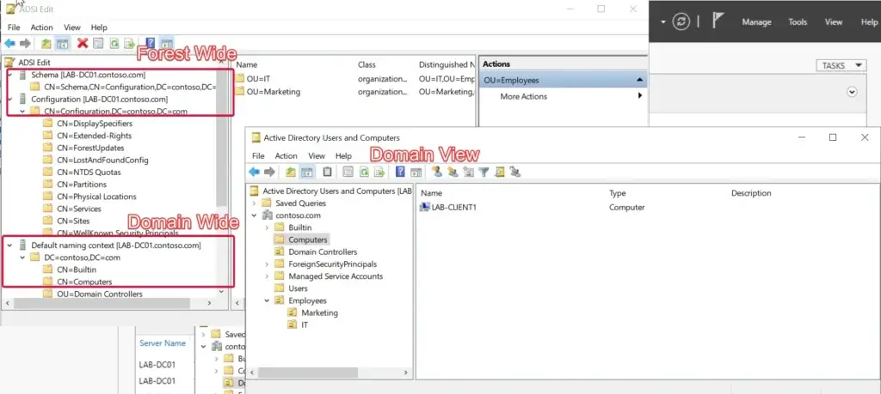Click Tools in the Server Manager header

click(x=798, y=22)
